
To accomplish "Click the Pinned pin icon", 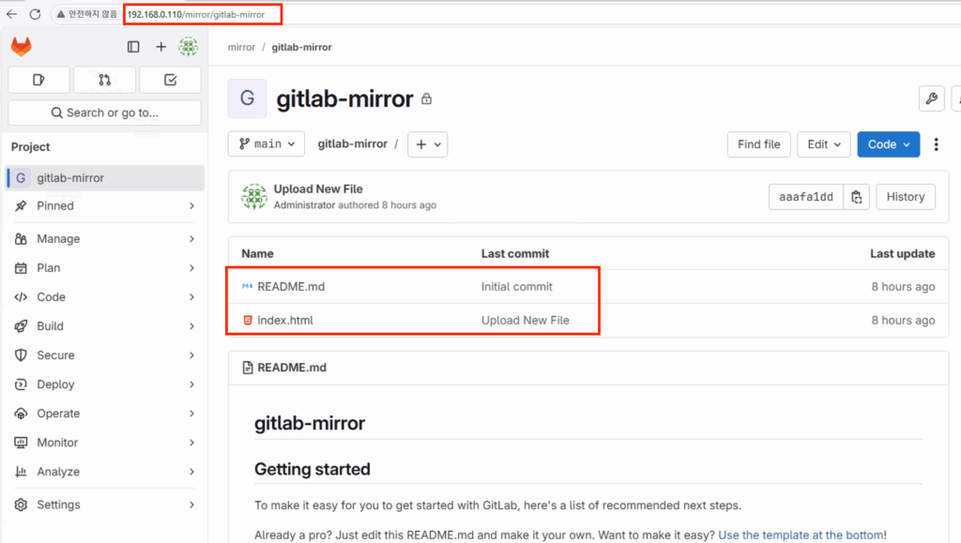I will (21, 205).
